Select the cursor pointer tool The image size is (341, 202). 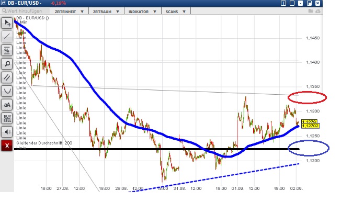coord(7,24)
